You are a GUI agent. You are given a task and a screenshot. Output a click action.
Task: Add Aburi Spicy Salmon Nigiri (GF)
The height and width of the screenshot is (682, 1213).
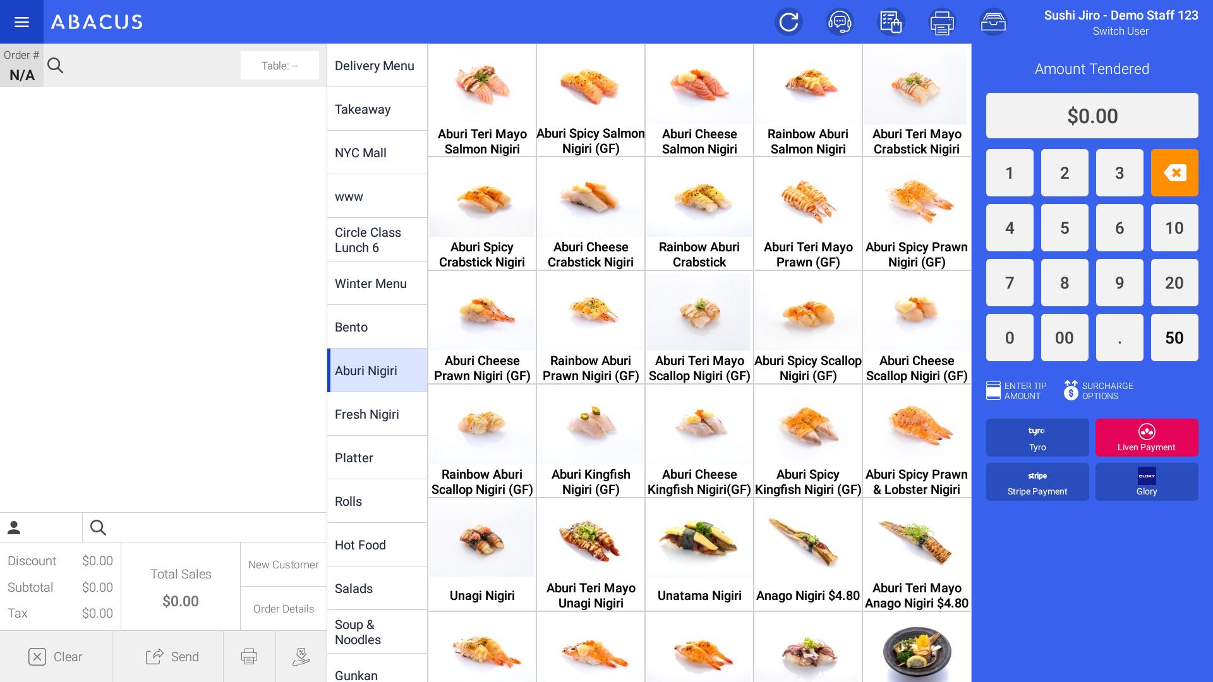pos(591,100)
